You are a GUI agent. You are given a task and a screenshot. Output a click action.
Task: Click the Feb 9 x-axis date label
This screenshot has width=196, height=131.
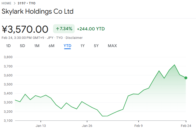[x=138, y=126]
